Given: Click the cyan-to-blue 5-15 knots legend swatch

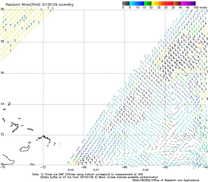Looking at the screenshot, I should pos(137,3).
